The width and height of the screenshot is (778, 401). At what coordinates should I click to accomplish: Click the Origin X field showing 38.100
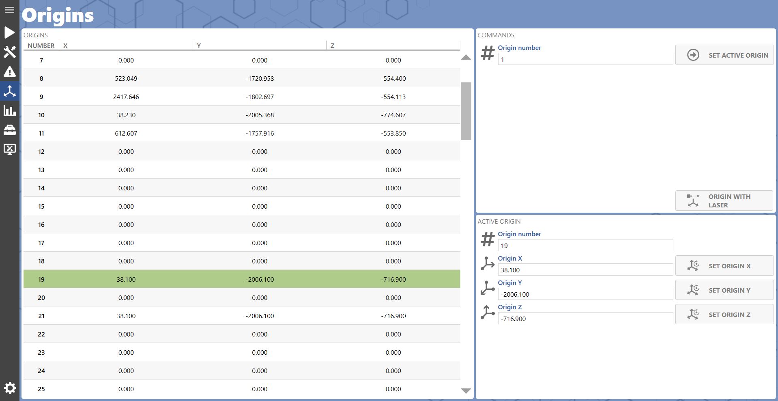(585, 270)
